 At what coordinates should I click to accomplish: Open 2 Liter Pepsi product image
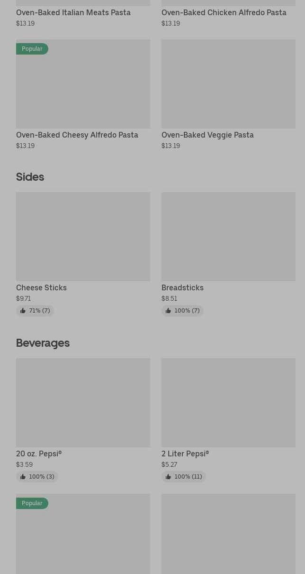pyautogui.click(x=228, y=402)
